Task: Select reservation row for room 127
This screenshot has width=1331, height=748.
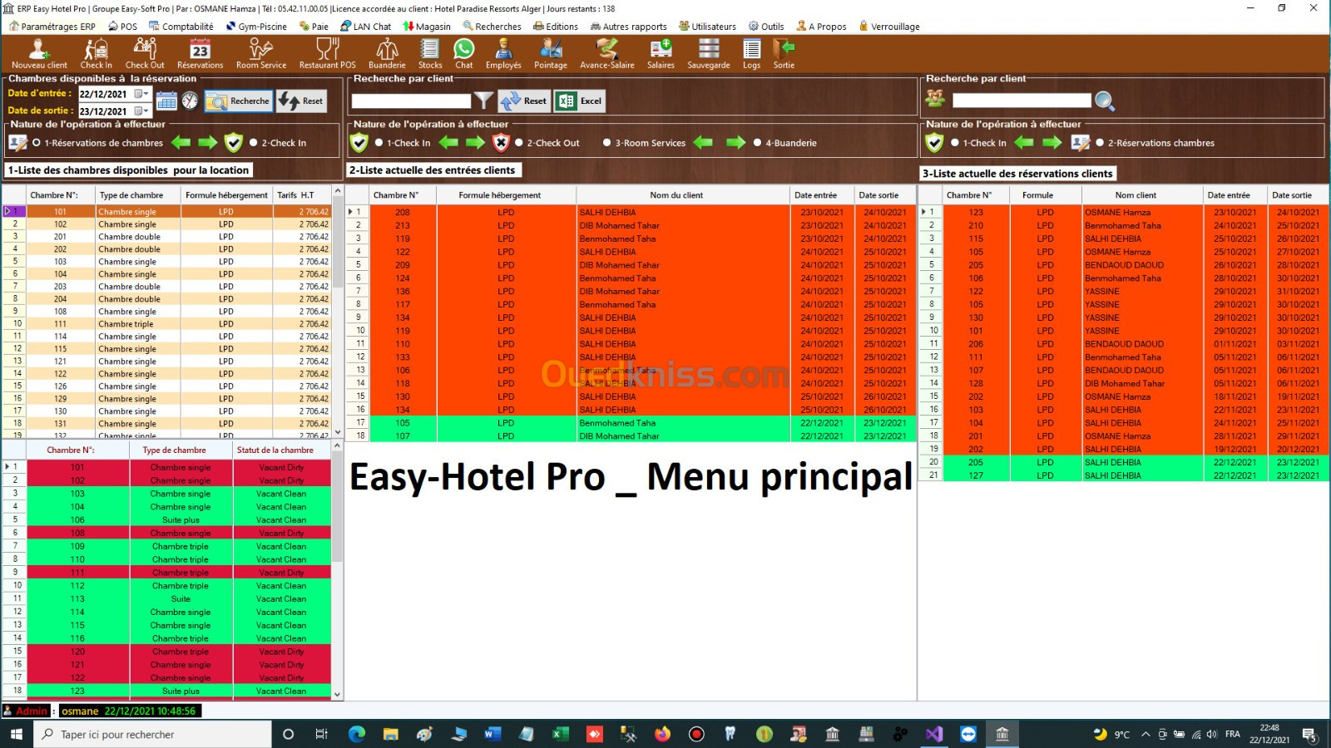Action: point(1125,475)
